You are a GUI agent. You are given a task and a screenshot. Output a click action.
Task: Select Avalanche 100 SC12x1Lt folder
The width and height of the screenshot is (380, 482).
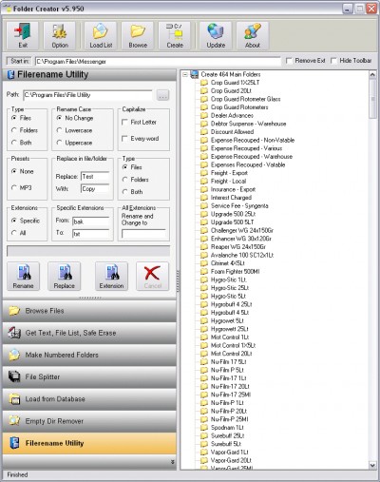coord(242,256)
